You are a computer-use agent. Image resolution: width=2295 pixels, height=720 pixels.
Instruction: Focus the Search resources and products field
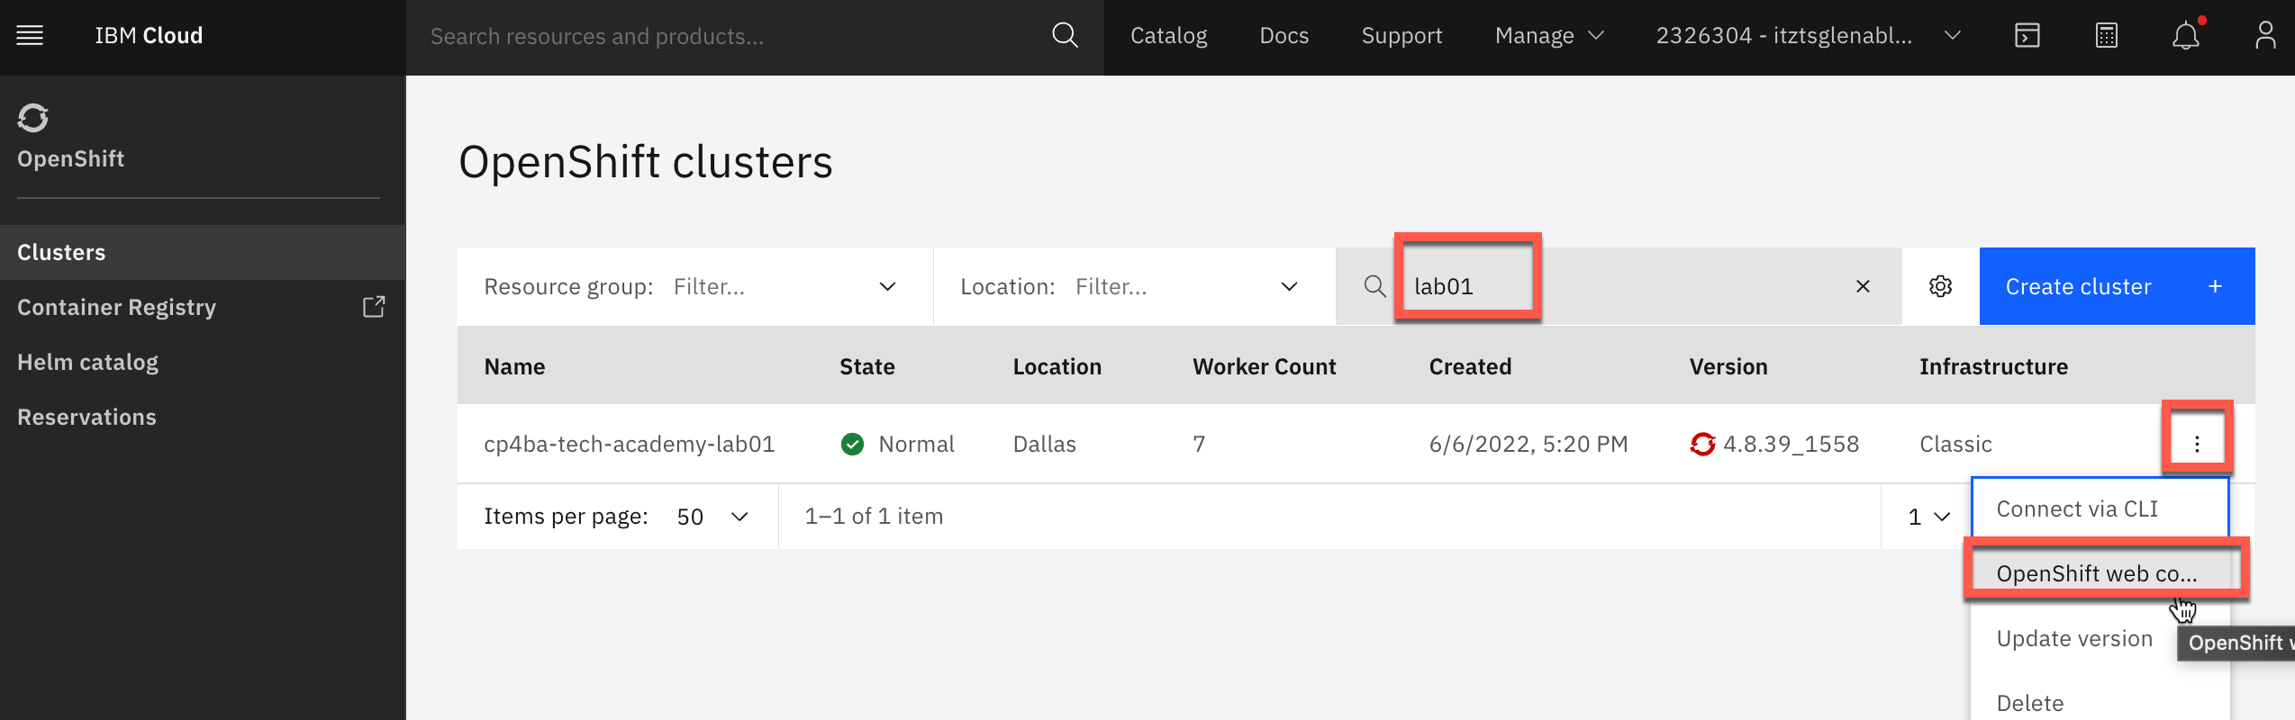point(730,36)
